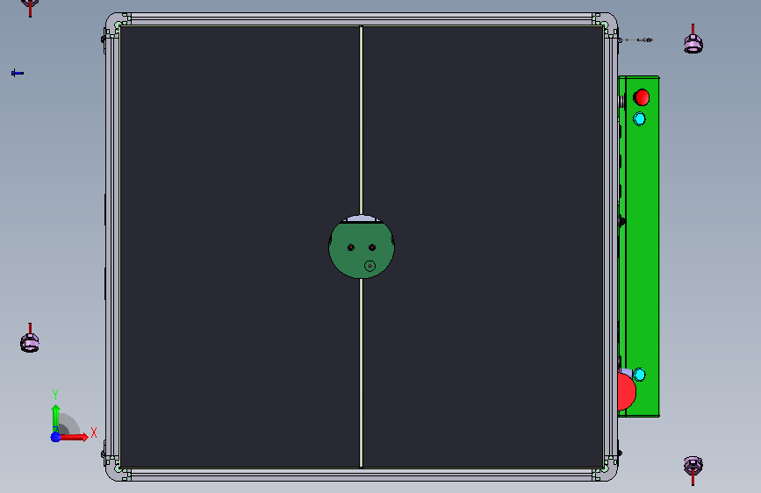Select the left frame rail
Image resolution: width=761 pixels, height=493 pixels.
tap(112, 247)
